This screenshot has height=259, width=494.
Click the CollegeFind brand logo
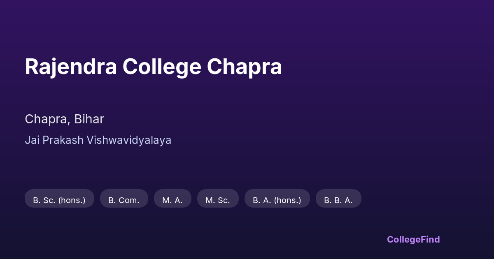(413, 239)
